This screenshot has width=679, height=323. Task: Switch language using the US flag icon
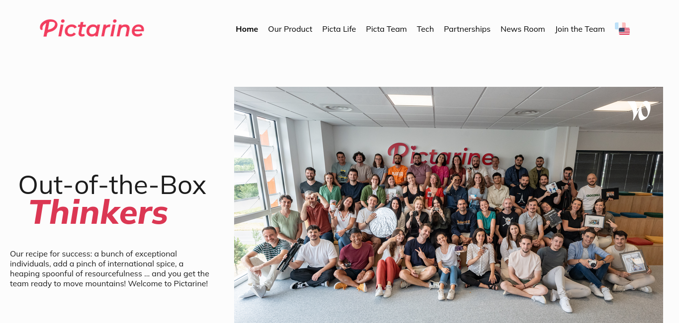[x=624, y=31]
